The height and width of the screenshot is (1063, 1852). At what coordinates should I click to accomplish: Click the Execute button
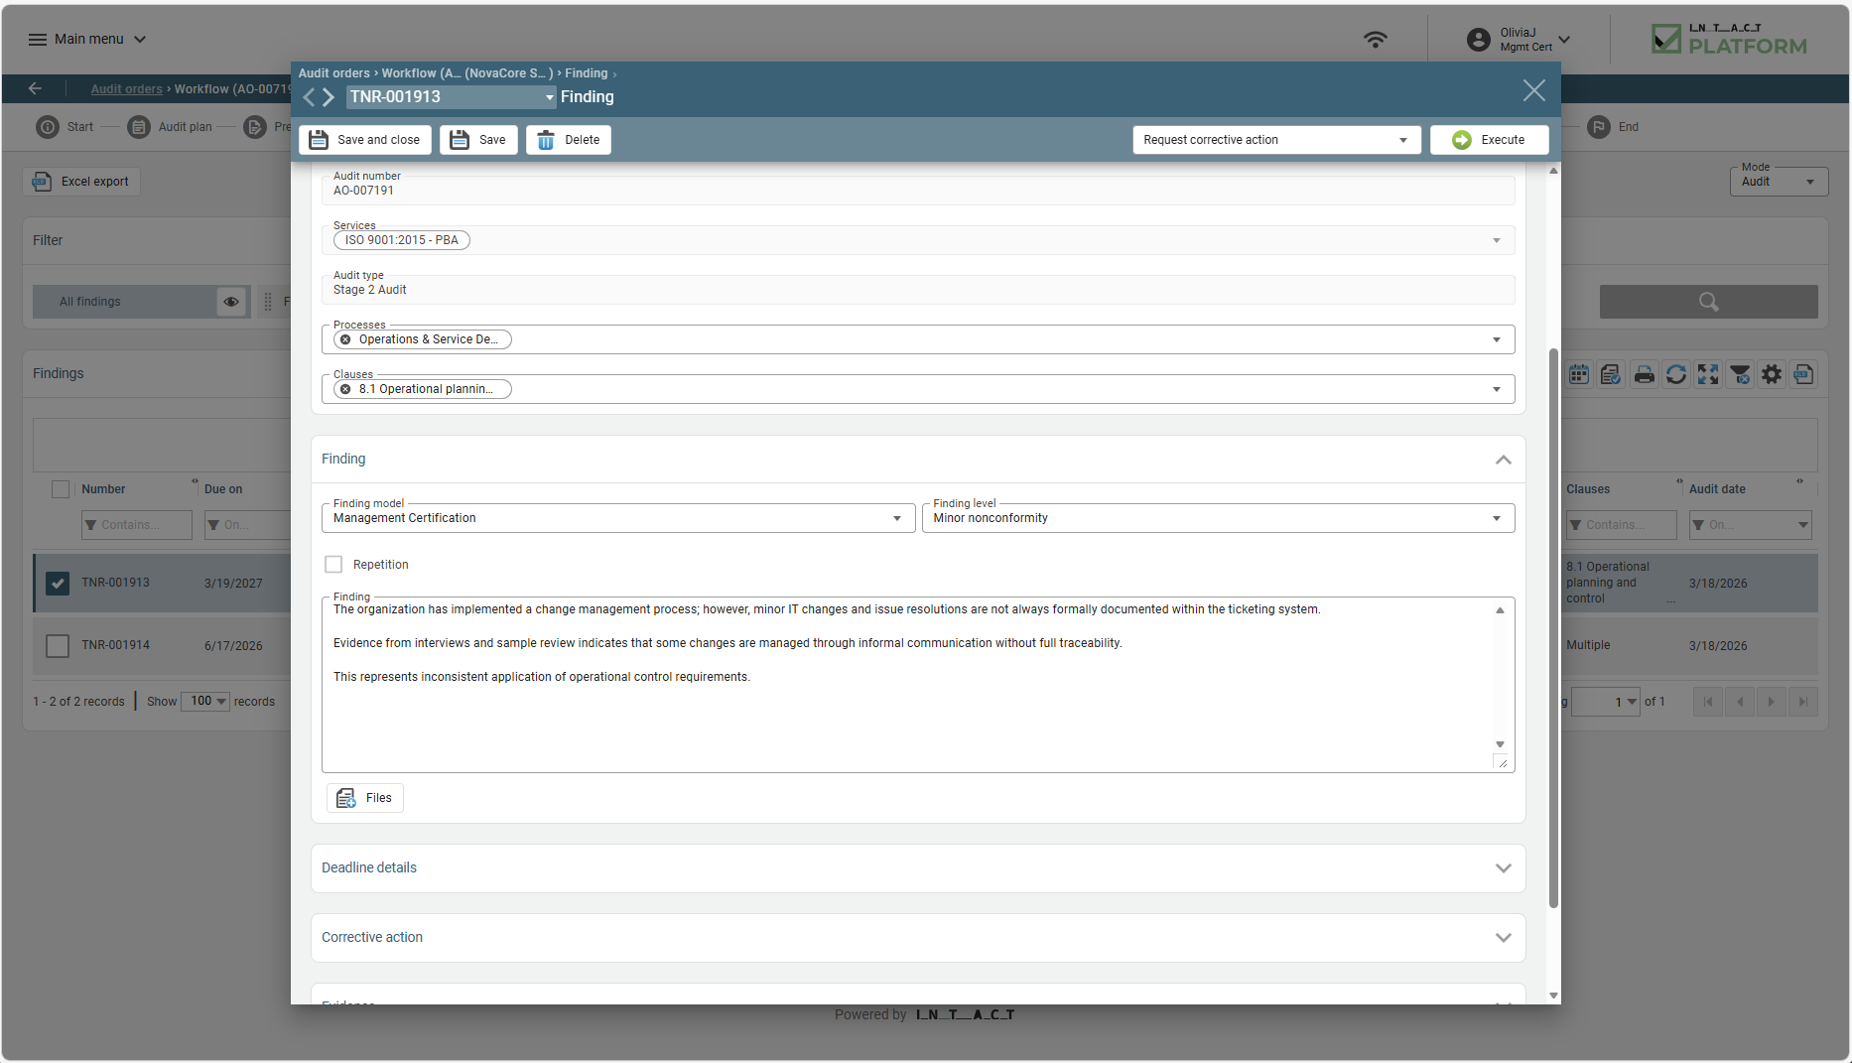point(1489,140)
